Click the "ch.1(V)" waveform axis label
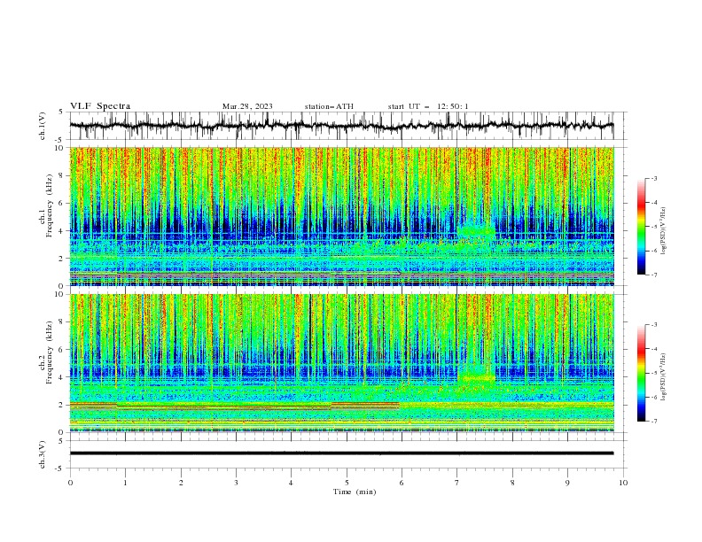The width and height of the screenshot is (702, 542). coord(43,126)
